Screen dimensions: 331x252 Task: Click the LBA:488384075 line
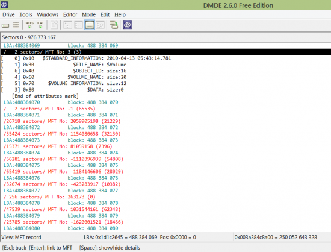tap(61, 165)
